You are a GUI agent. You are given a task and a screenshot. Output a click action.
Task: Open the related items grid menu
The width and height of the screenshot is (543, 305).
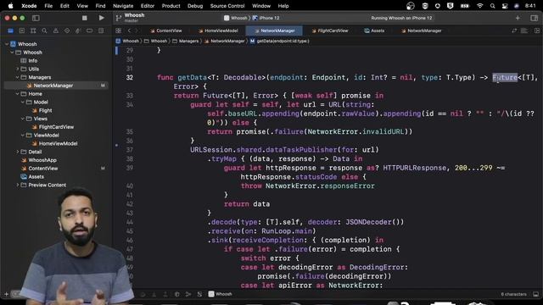tap(119, 30)
